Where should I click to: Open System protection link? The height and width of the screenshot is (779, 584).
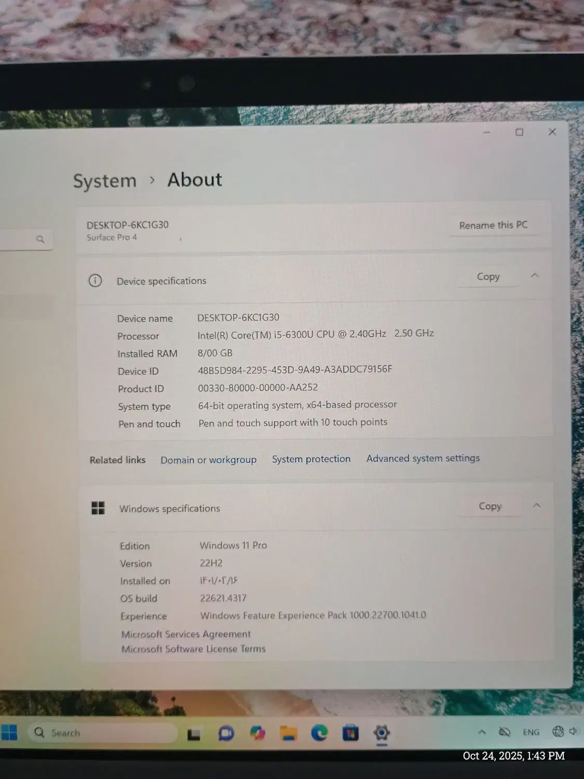tap(311, 459)
